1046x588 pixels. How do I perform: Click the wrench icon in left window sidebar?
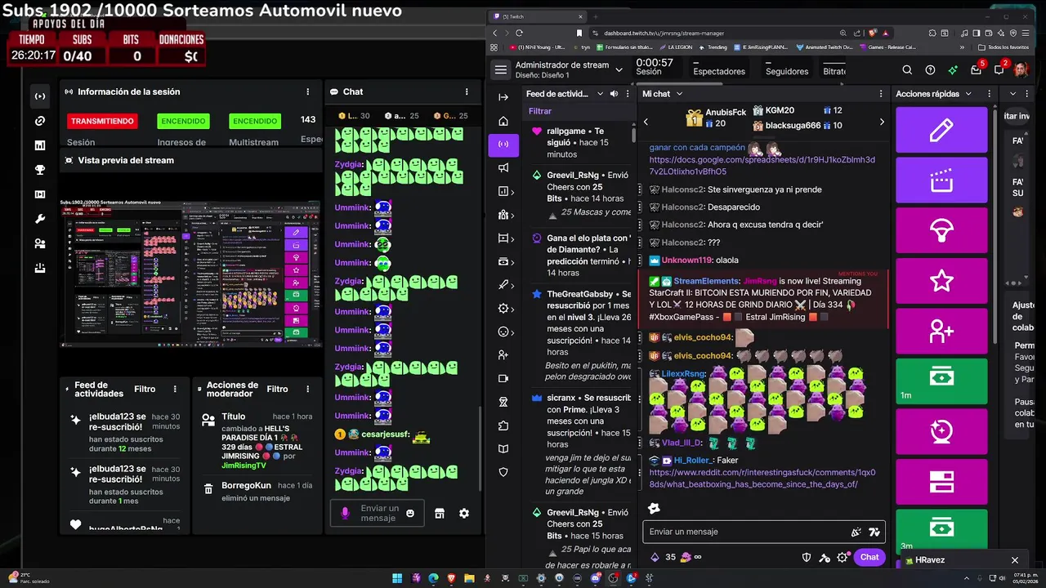coord(40,219)
